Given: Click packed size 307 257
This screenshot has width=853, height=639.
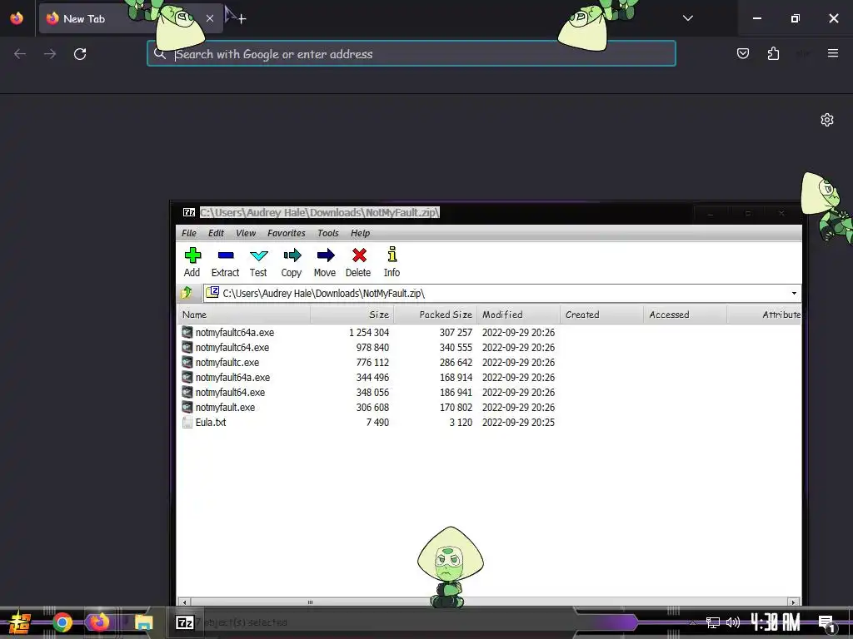Looking at the screenshot, I should 456,333.
